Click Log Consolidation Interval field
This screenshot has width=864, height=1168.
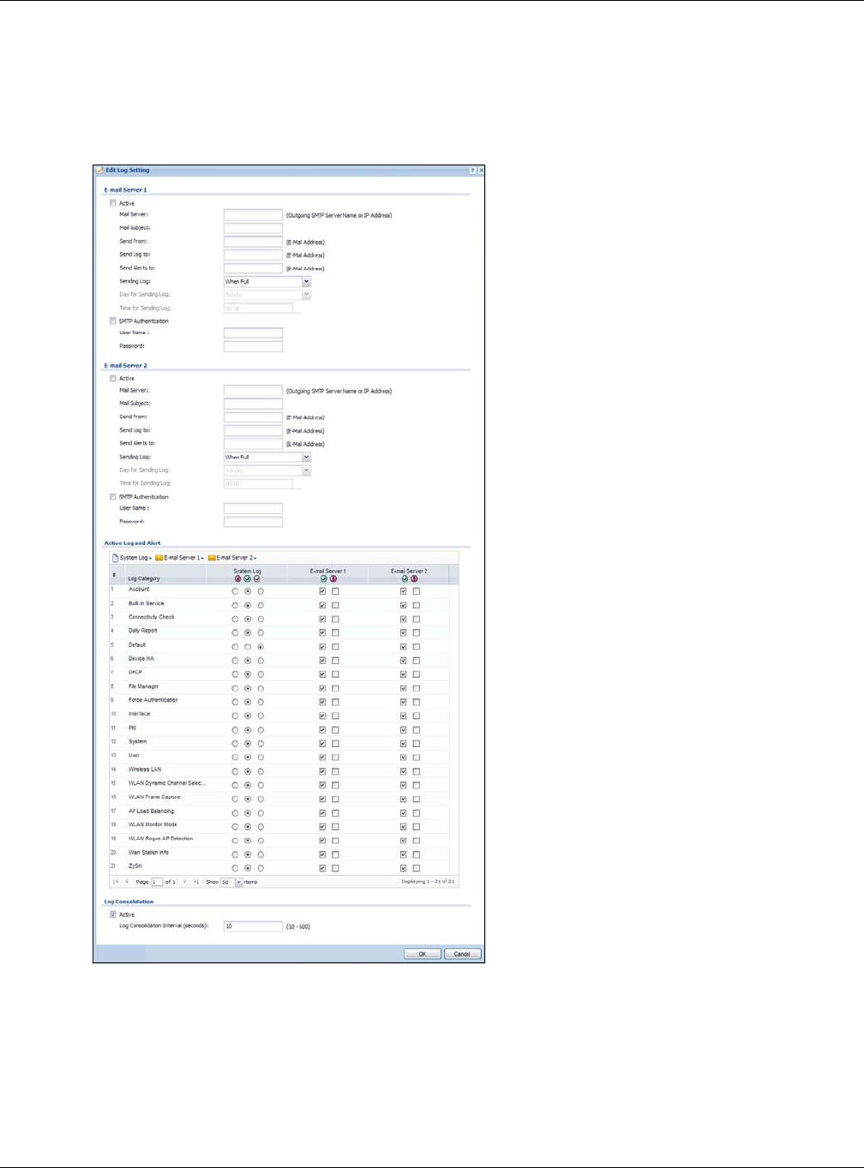pos(253,926)
